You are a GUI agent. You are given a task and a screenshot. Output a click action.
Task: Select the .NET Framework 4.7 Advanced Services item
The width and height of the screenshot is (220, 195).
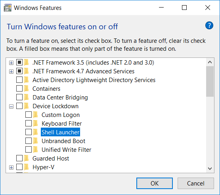coord(83,71)
